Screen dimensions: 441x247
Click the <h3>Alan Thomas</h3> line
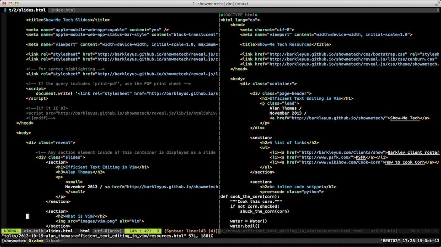pyautogui.click(x=80, y=172)
